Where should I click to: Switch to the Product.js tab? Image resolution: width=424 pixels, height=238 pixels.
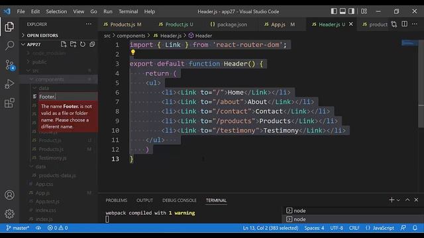(x=176, y=24)
